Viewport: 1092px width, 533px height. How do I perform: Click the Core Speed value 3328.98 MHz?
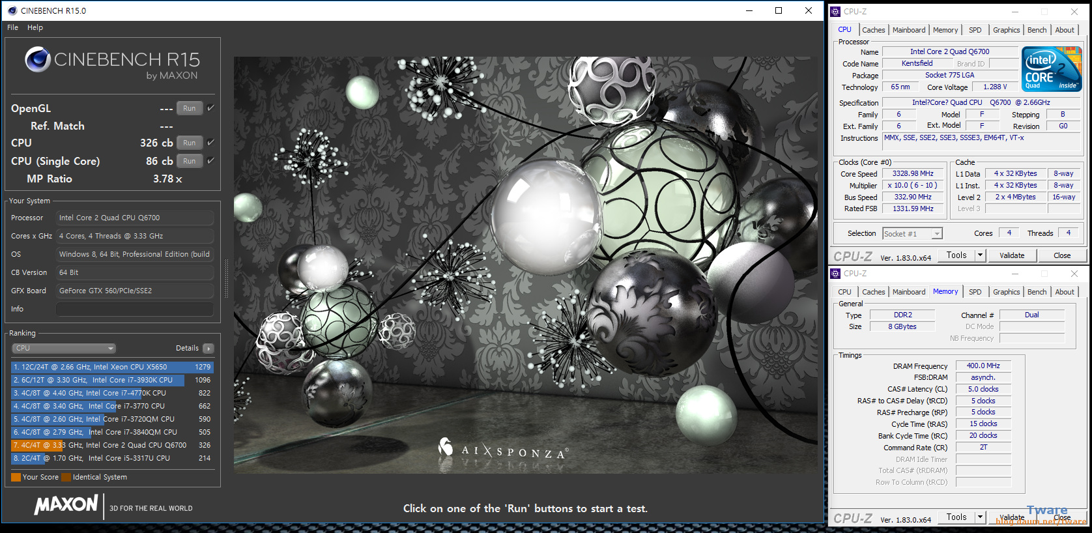[913, 173]
